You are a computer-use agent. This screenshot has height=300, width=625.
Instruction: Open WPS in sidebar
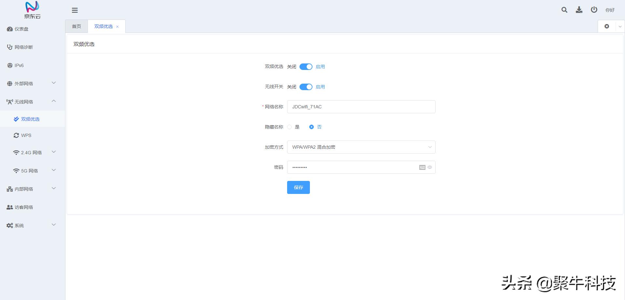pos(33,135)
